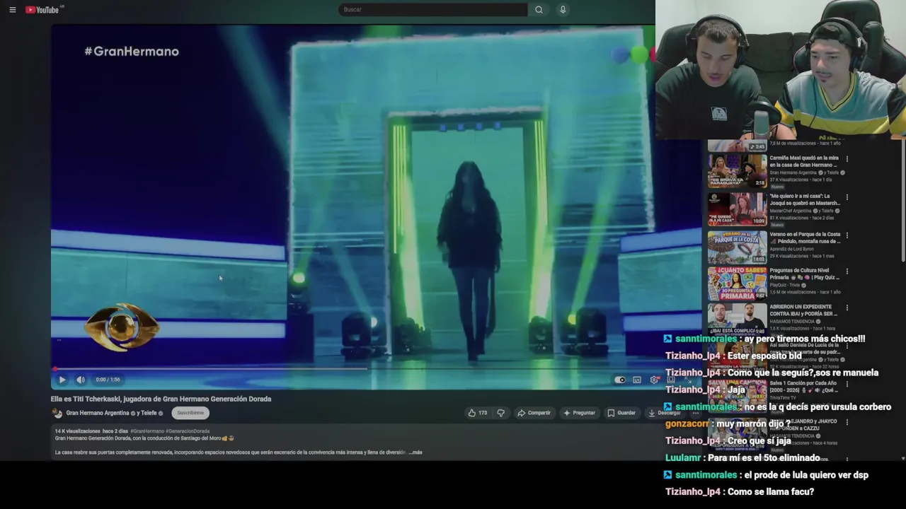Save the video with Guardar
906x509 pixels.
click(621, 413)
